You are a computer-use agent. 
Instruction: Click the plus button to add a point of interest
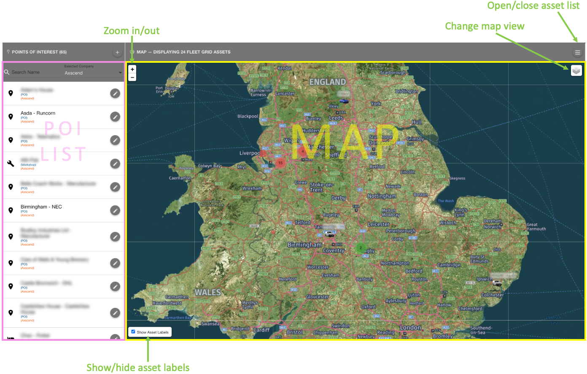pos(117,52)
